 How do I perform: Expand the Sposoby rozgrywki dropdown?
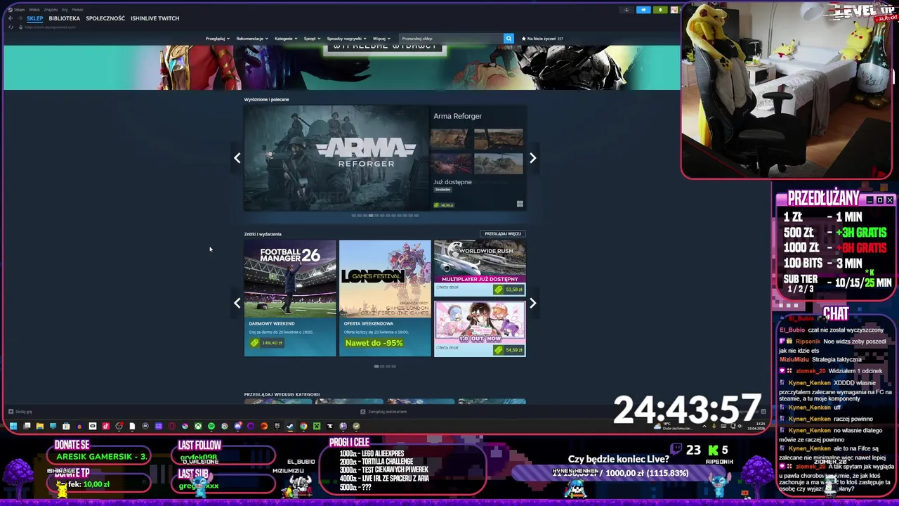click(346, 39)
